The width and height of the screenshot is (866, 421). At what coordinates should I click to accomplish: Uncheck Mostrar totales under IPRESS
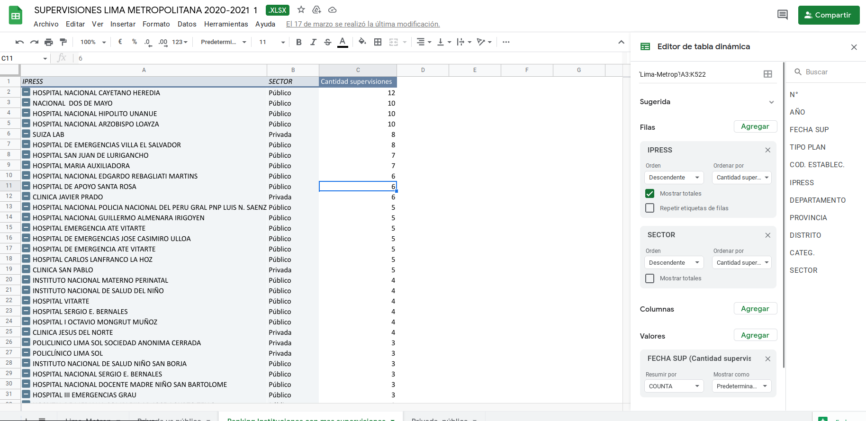click(x=650, y=194)
